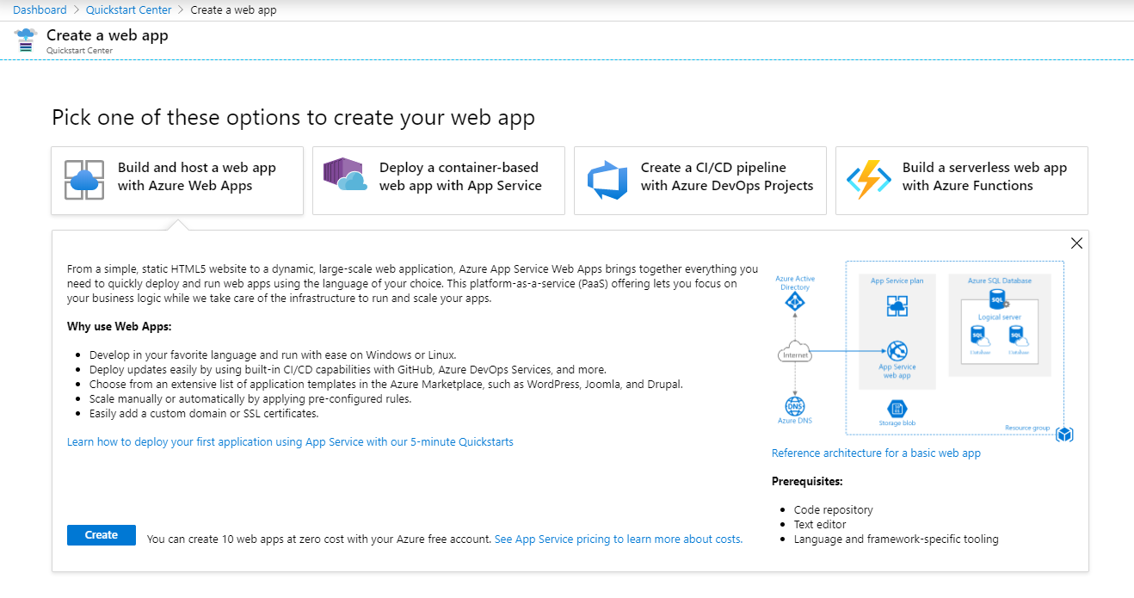Click 'Text editor' prerequisite item
The width and height of the screenshot is (1134, 598).
tap(820, 524)
